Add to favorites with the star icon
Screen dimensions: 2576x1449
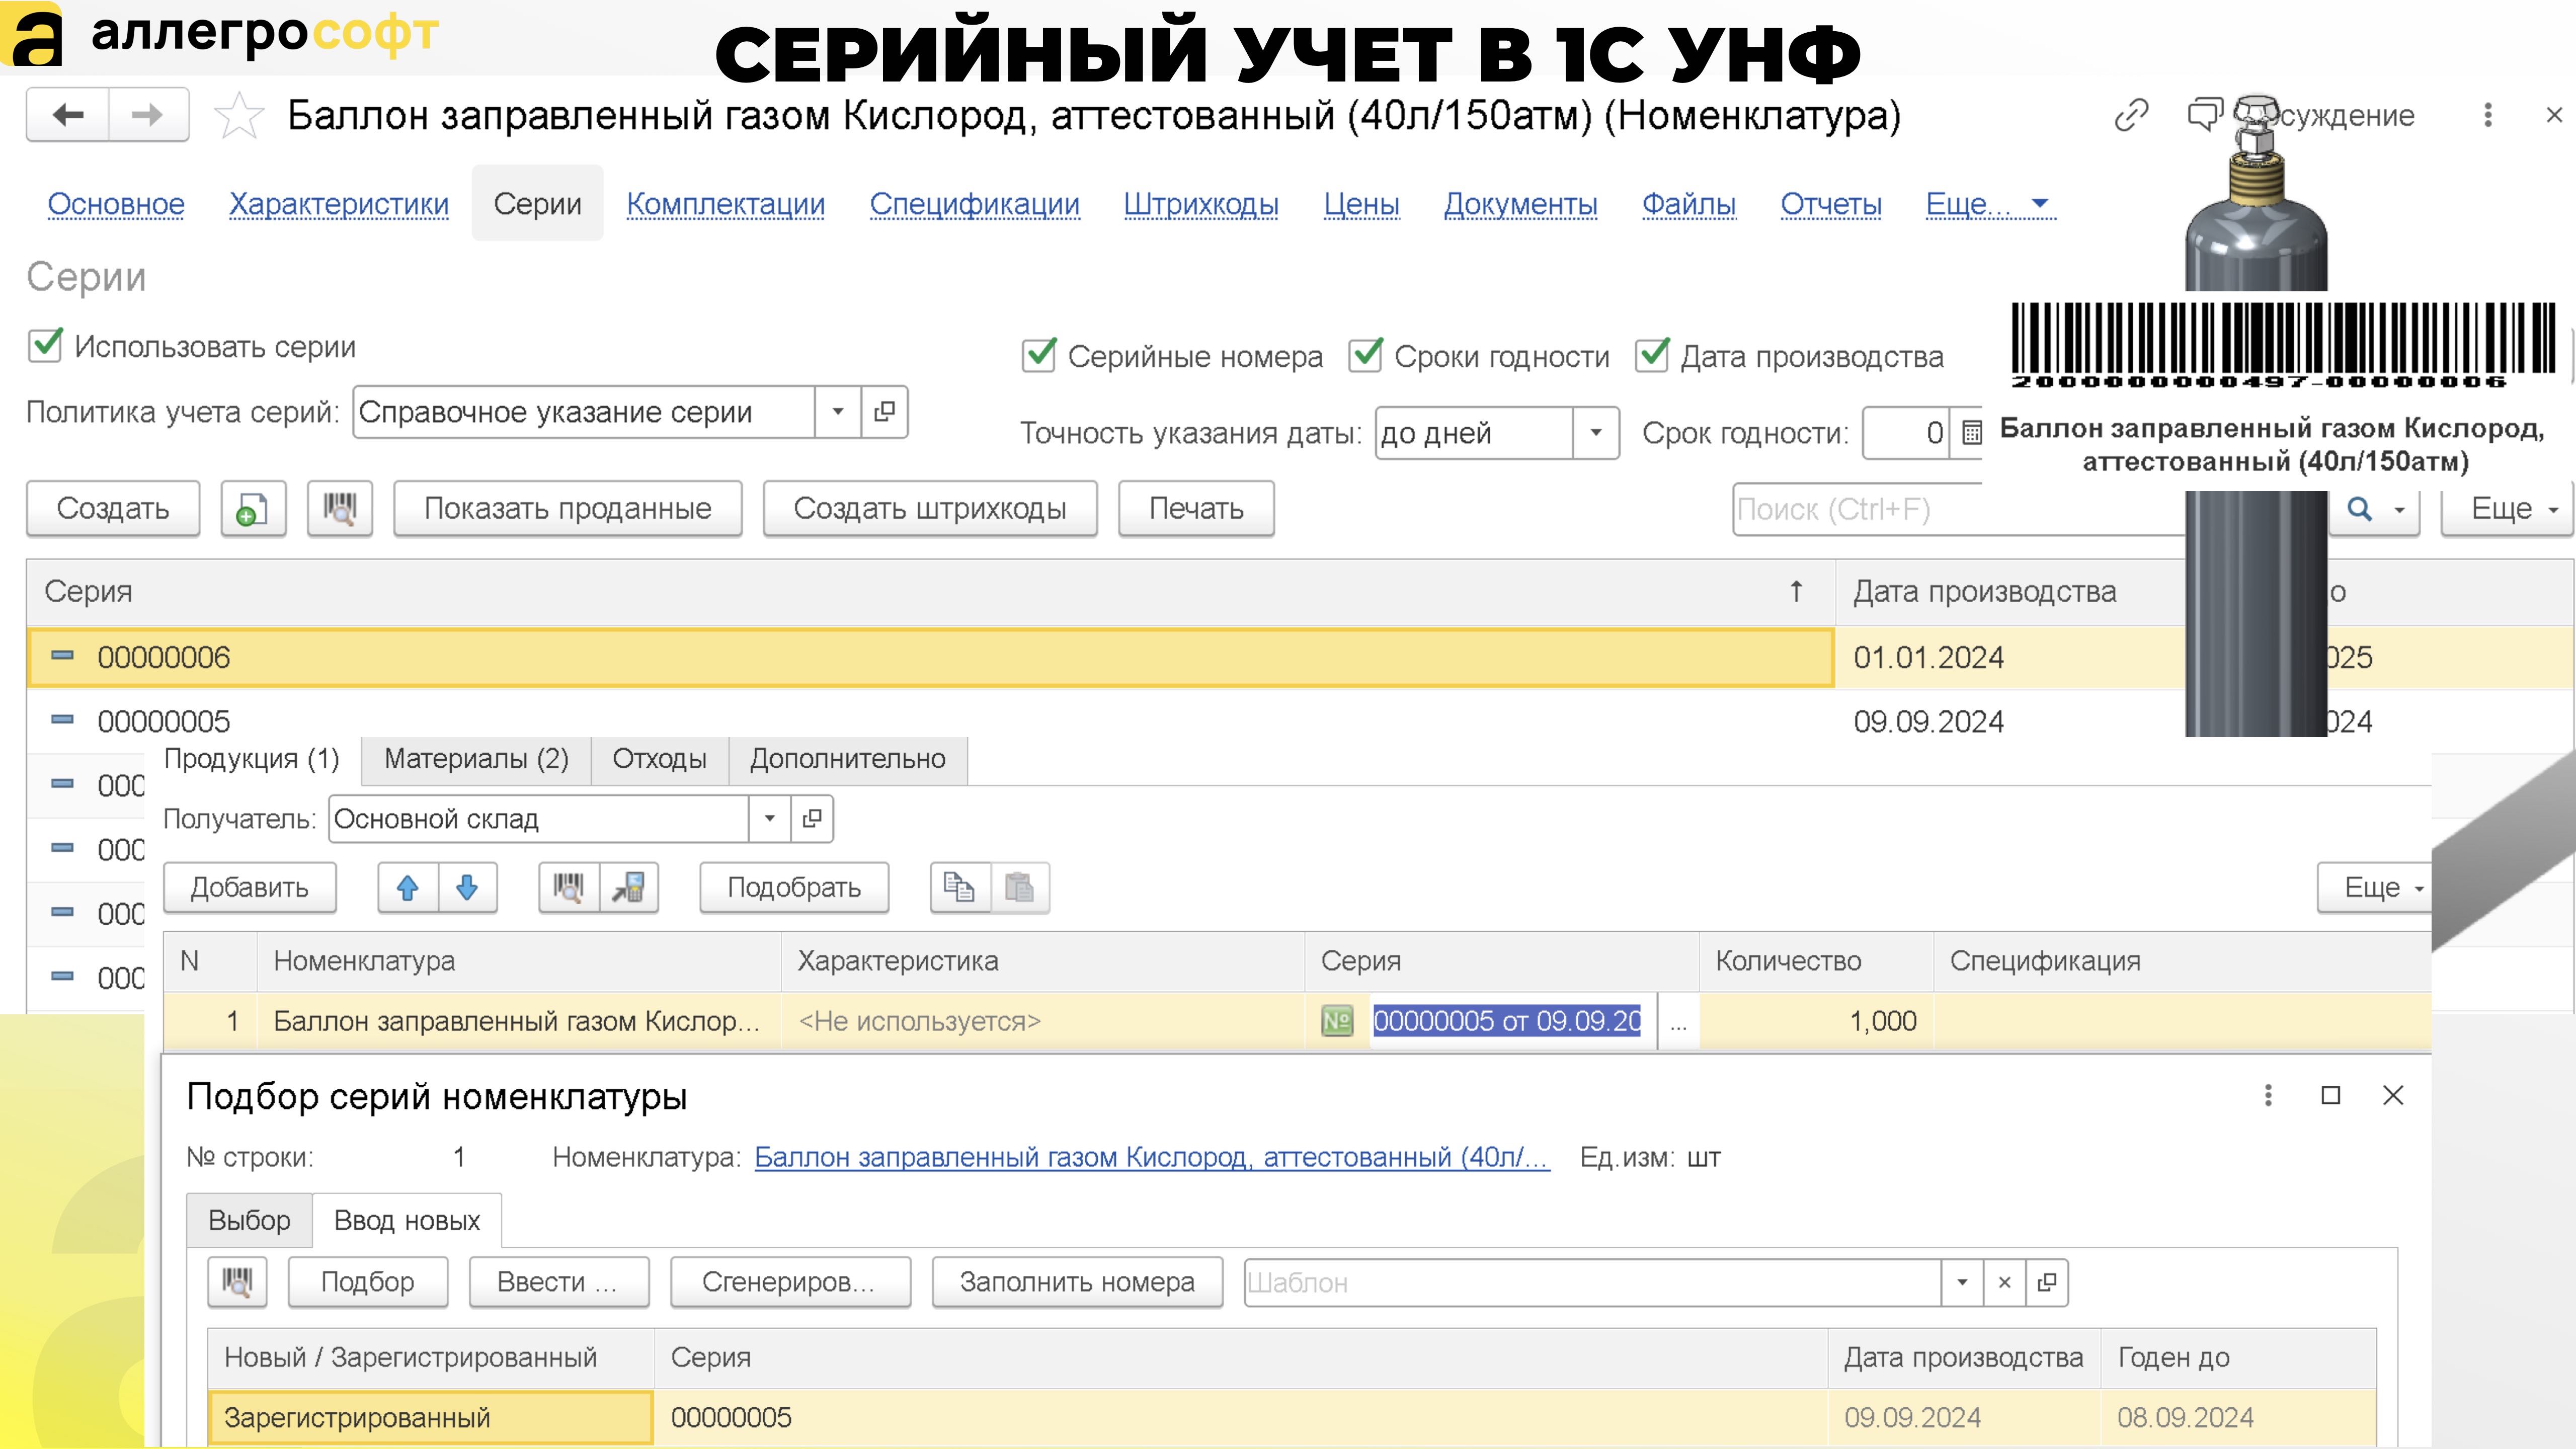click(x=239, y=116)
